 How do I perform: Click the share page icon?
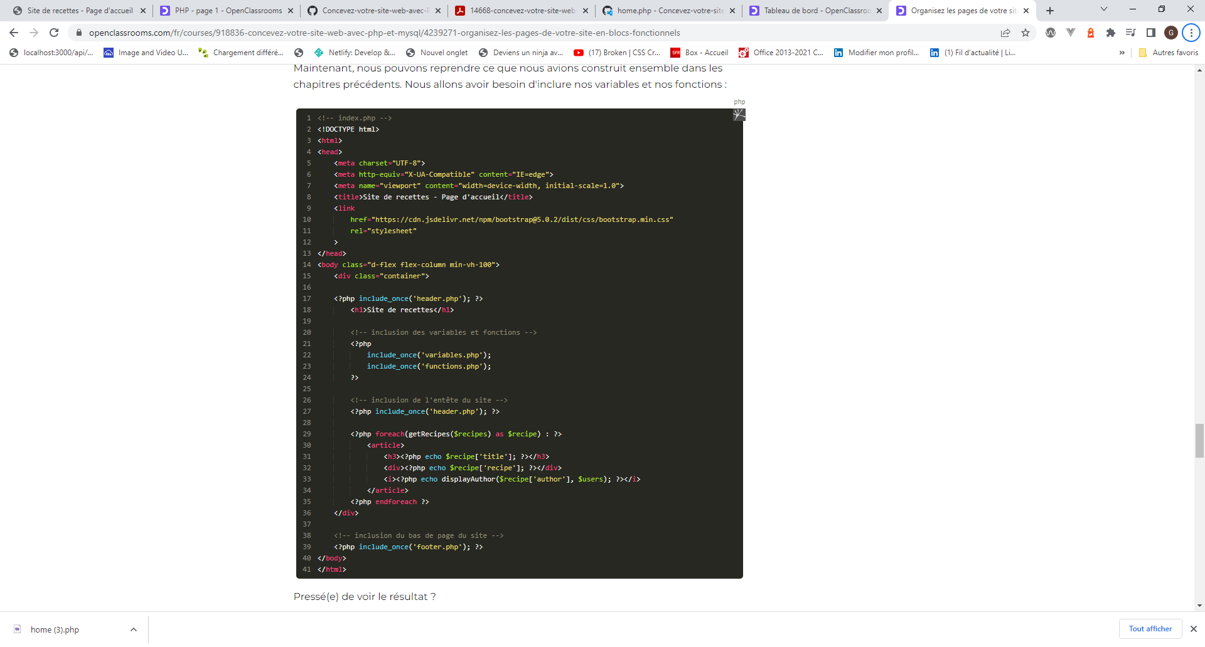point(1006,33)
